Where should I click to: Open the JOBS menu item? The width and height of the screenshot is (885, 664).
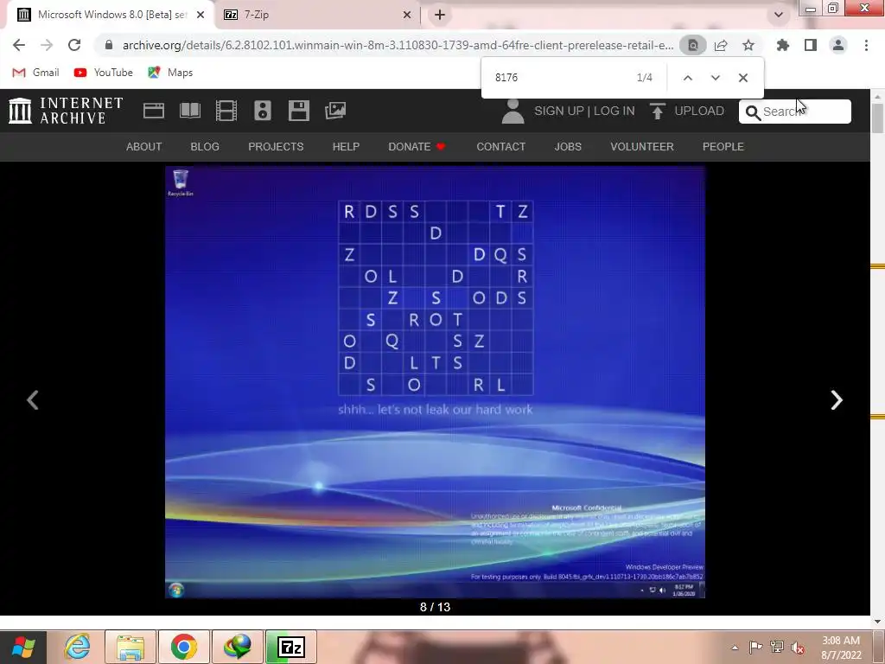[568, 147]
